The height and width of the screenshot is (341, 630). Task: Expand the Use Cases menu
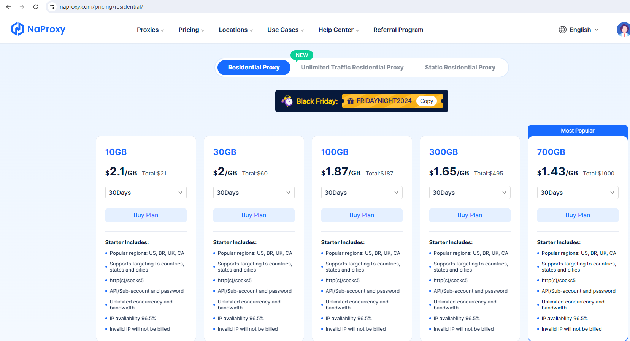pyautogui.click(x=286, y=30)
